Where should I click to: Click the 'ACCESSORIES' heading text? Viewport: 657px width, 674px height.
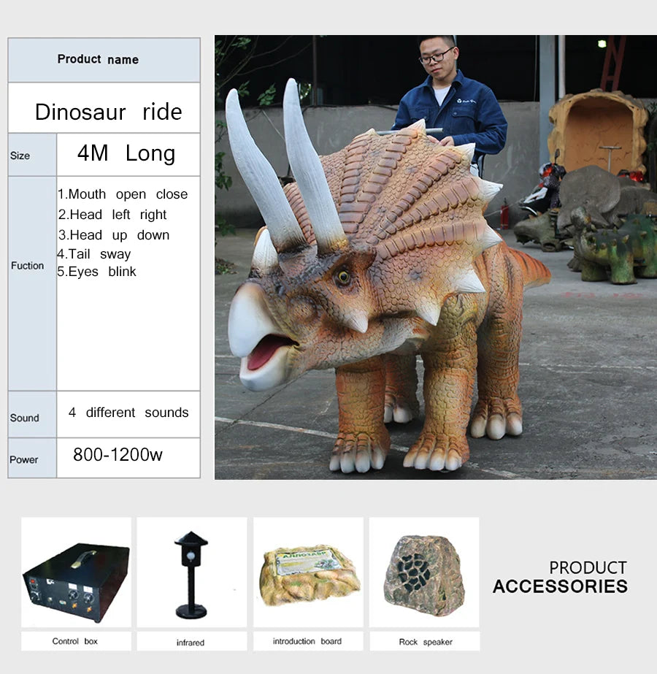(x=561, y=587)
